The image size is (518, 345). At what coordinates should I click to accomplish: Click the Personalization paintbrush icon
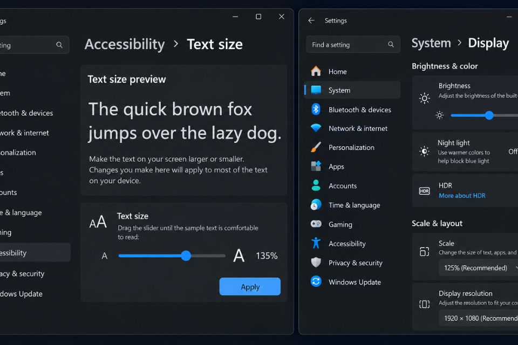pyautogui.click(x=316, y=147)
